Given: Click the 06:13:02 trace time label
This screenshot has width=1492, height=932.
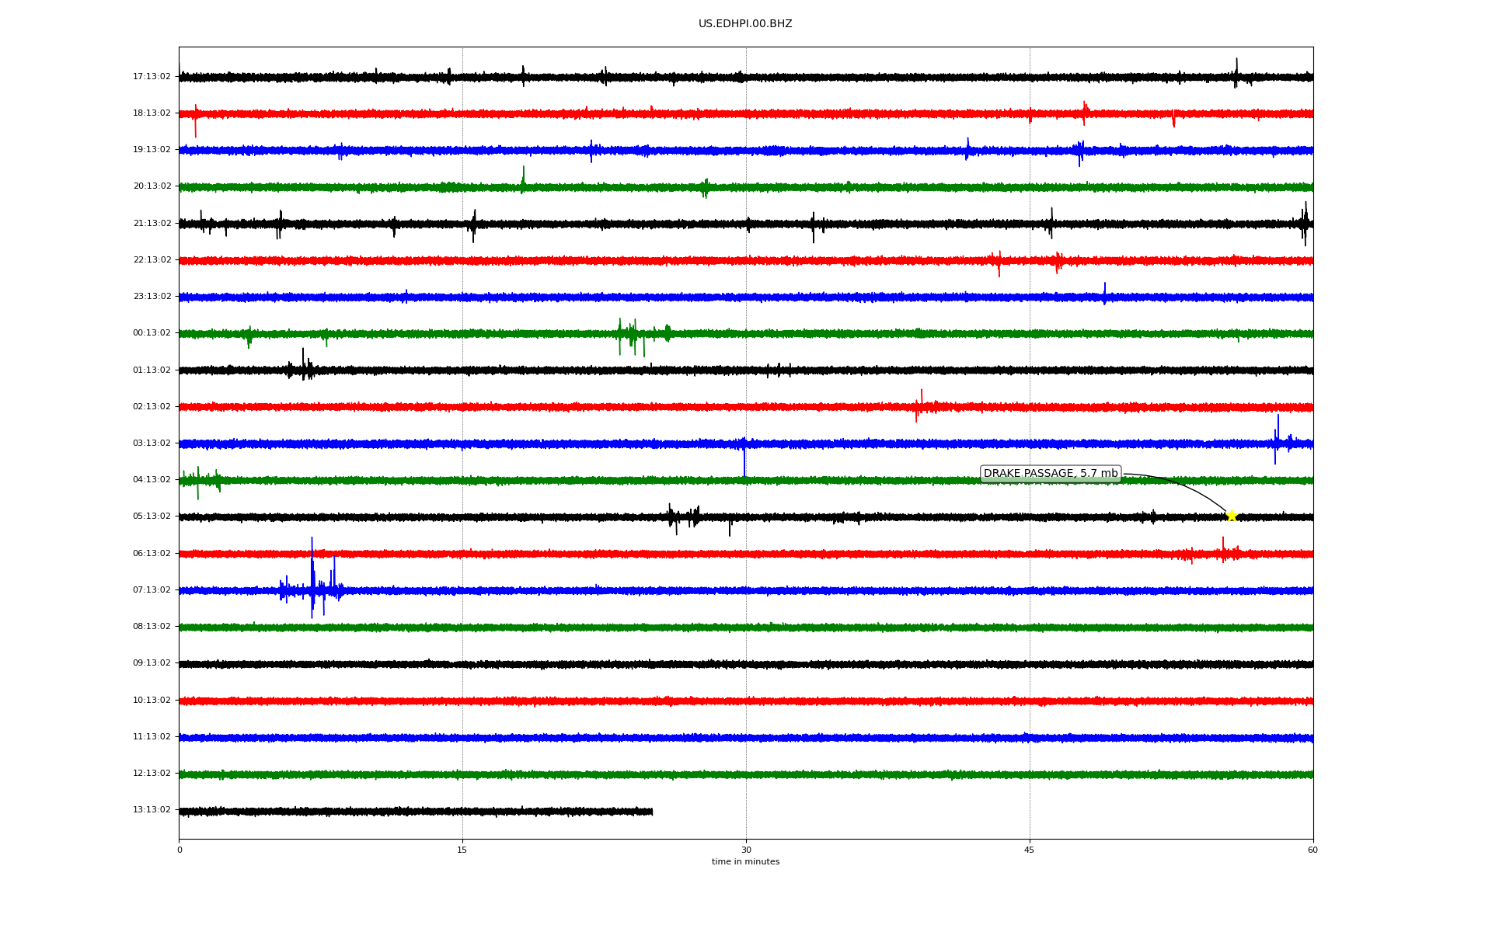Looking at the screenshot, I should click(x=152, y=554).
